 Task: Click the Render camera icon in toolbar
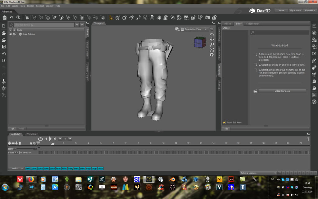(x=207, y=18)
